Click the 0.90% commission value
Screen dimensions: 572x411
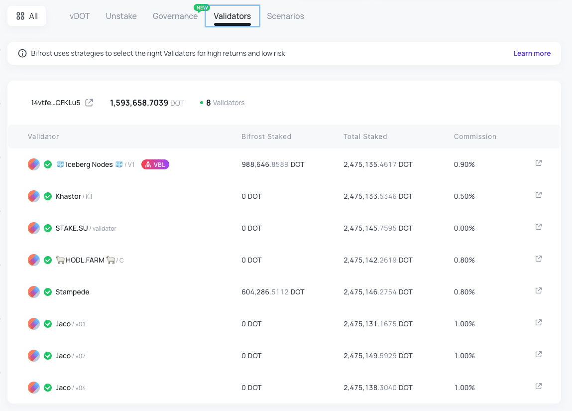464,164
